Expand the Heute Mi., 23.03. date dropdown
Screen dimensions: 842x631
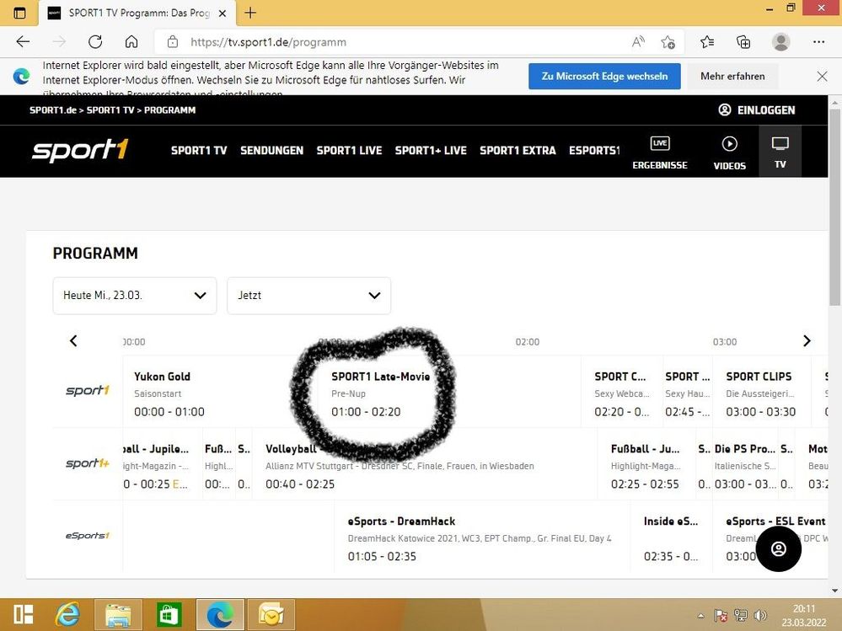point(135,295)
